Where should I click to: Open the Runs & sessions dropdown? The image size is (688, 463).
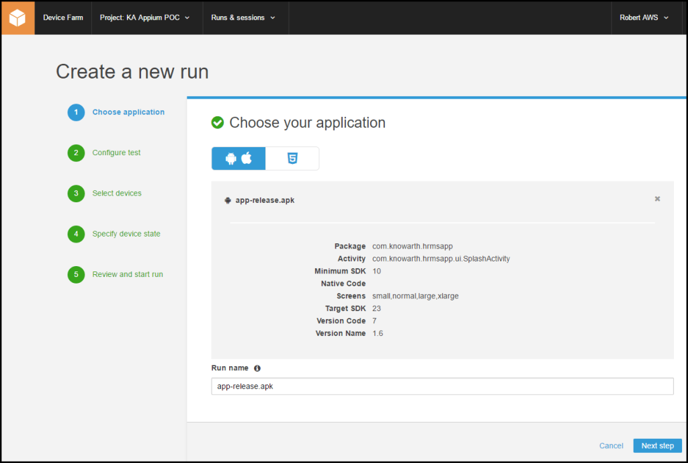click(x=243, y=18)
